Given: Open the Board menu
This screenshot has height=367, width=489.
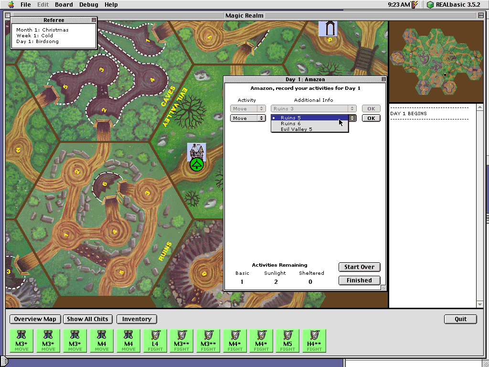Looking at the screenshot, I should coord(64,4).
